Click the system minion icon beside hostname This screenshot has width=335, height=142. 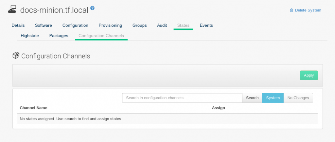[12, 10]
